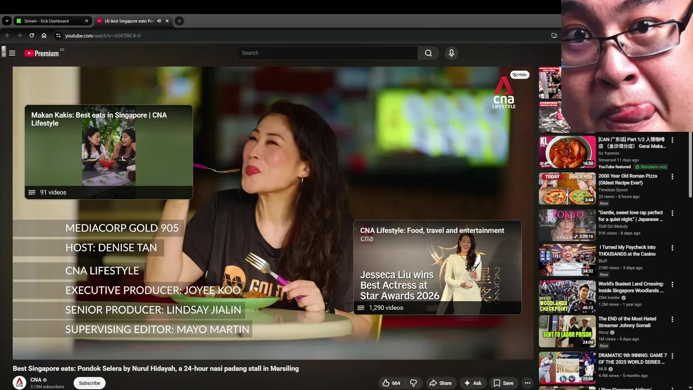Go back with the browser back arrow
The width and height of the screenshot is (693, 390).
(x=8, y=36)
